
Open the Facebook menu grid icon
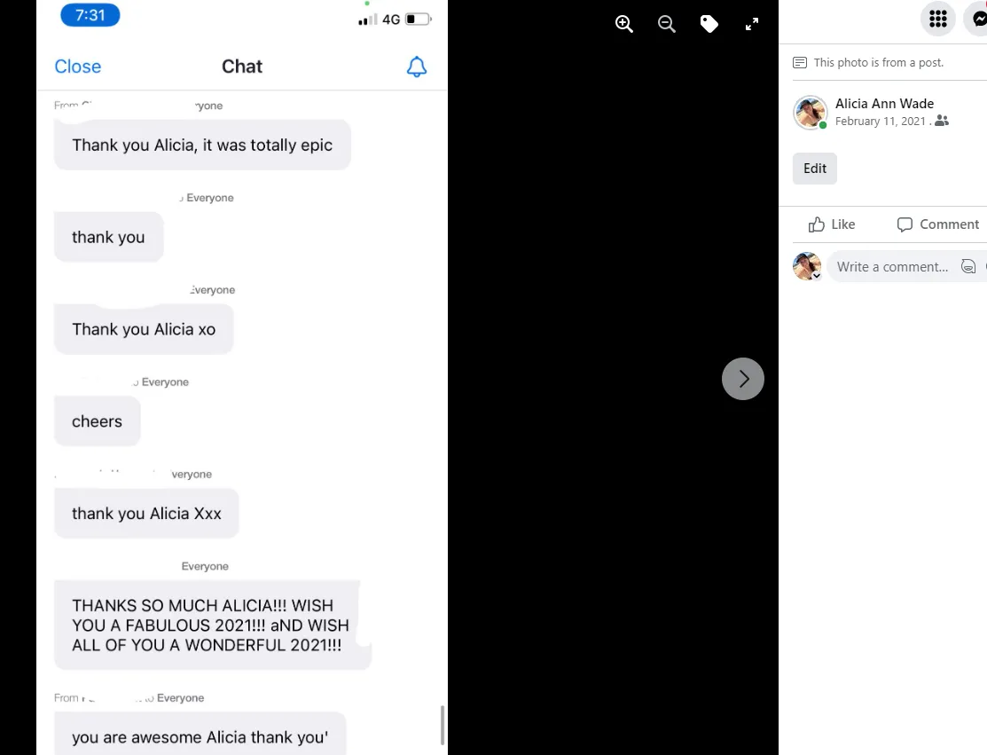pyautogui.click(x=938, y=19)
